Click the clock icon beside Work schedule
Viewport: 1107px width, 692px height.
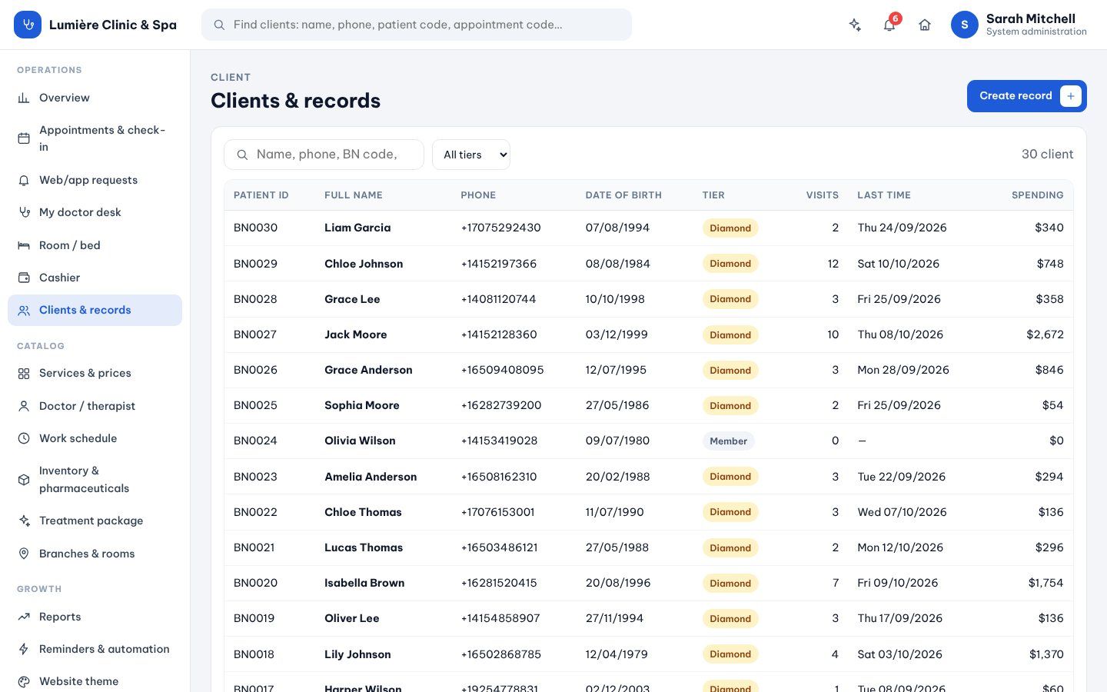coord(24,438)
